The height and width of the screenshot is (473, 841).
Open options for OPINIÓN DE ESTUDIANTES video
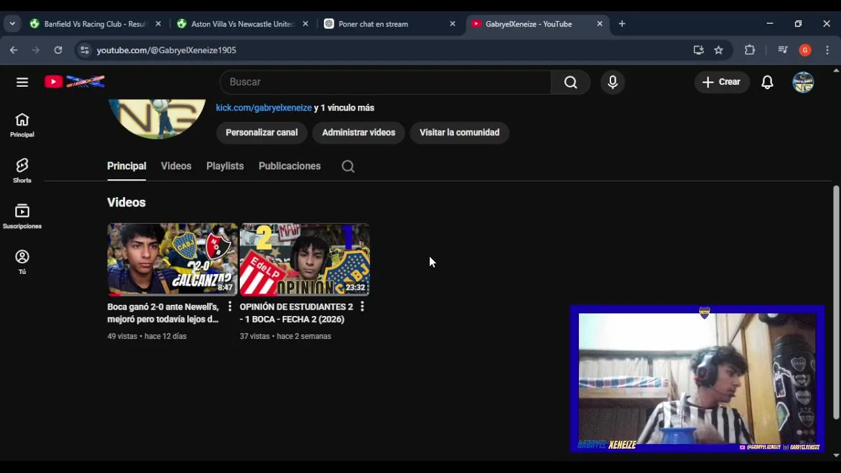click(x=362, y=307)
